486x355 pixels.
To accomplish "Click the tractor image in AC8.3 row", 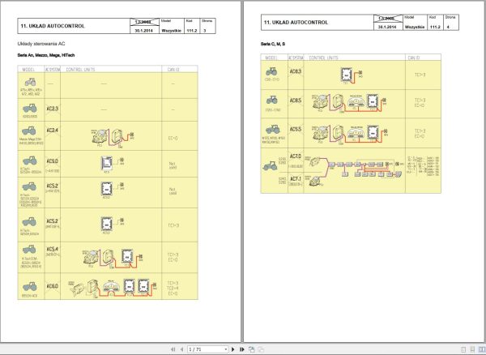I will click(271, 71).
